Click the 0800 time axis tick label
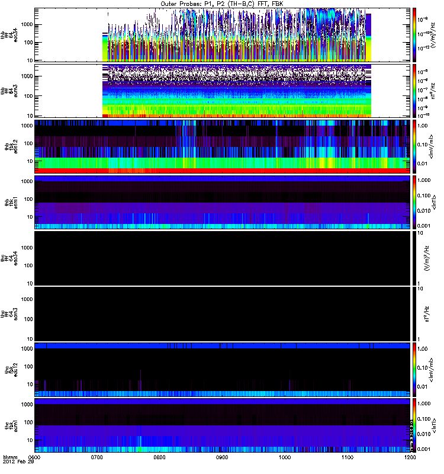The image size is (444, 474). pos(159,458)
